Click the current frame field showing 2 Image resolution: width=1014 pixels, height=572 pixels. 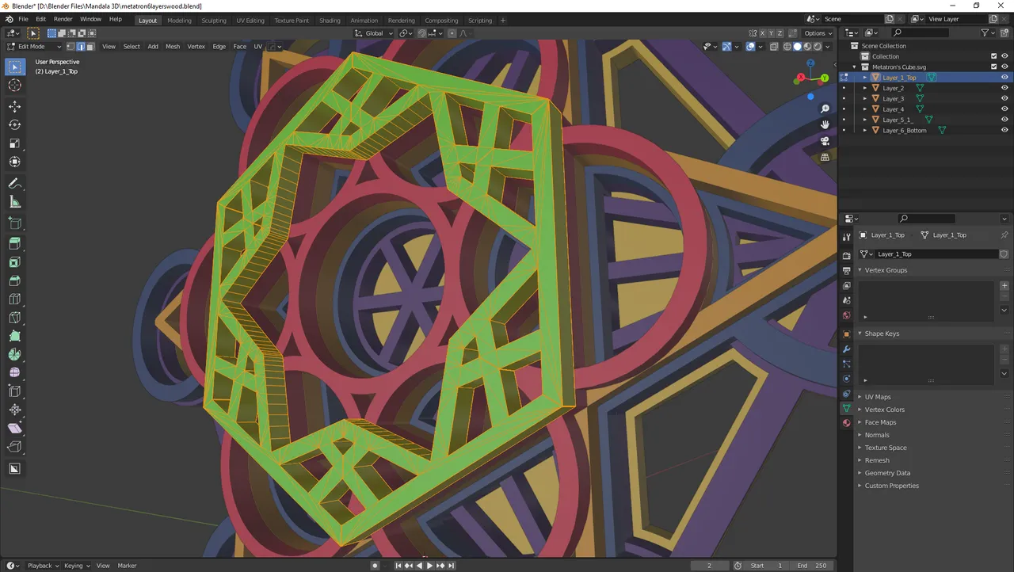coord(709,566)
